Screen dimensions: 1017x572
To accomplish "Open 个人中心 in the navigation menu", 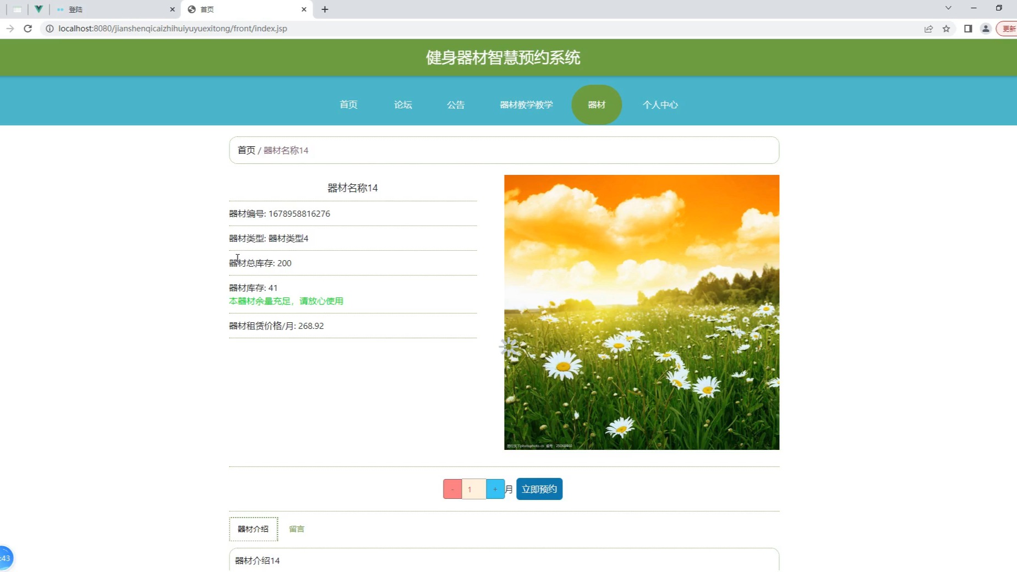I will pyautogui.click(x=660, y=105).
